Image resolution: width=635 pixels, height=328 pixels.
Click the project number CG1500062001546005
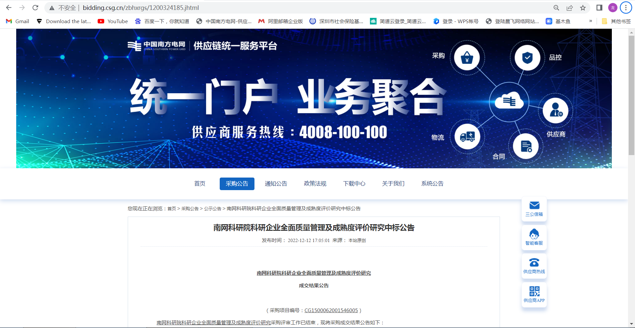click(x=331, y=310)
